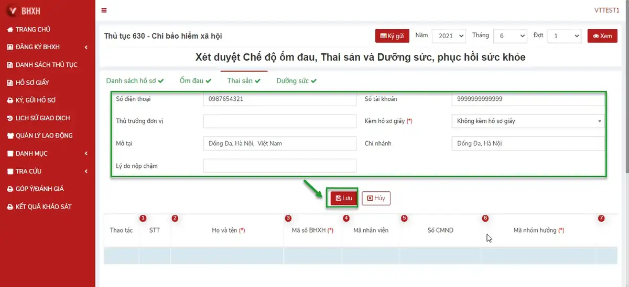Click Mã số BHXH column header
The image size is (629, 287).
click(312, 231)
